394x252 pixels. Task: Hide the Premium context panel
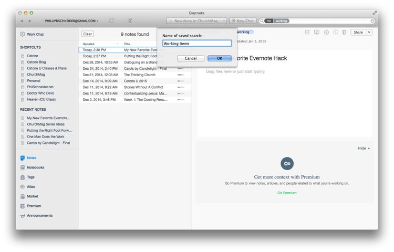click(364, 149)
